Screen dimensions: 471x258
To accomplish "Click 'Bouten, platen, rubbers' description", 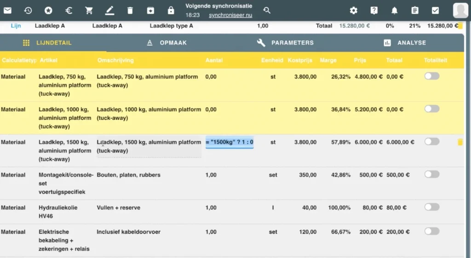I will (129, 175).
